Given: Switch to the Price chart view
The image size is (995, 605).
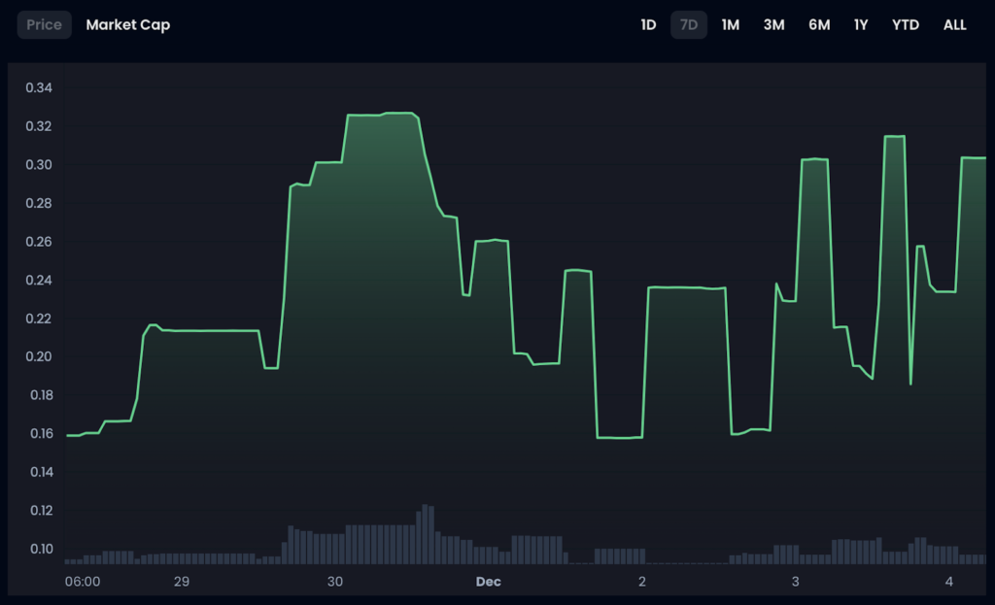Looking at the screenshot, I should 44,25.
